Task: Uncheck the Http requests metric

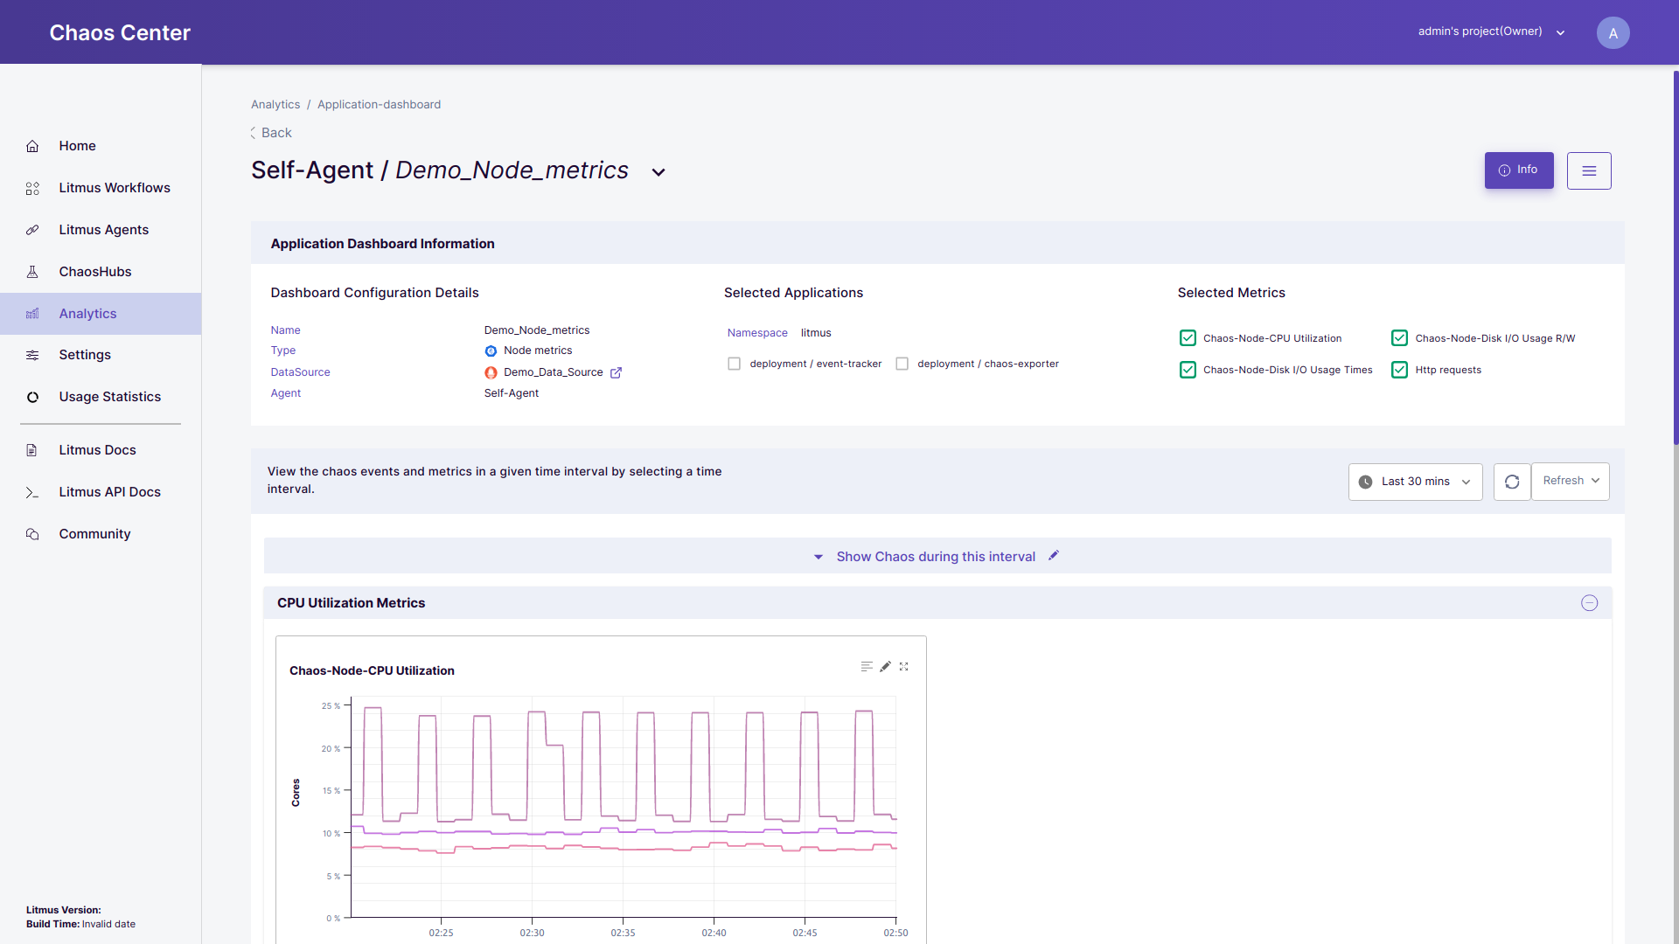Action: pyautogui.click(x=1399, y=370)
